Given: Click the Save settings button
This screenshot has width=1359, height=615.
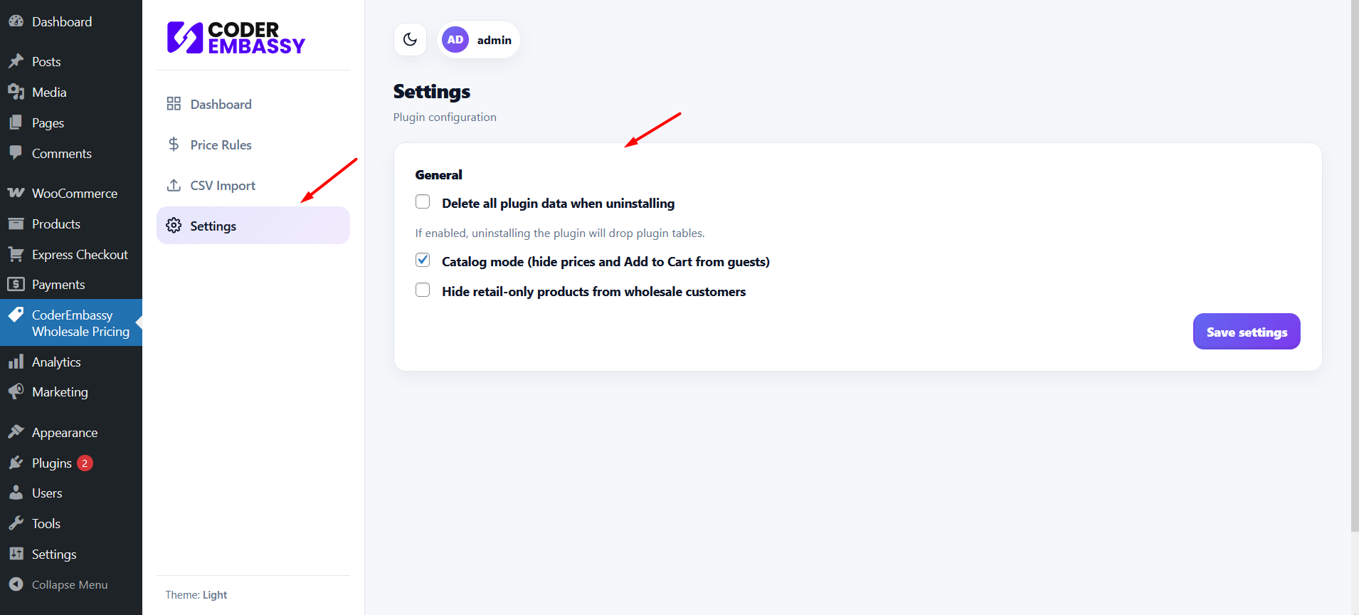Looking at the screenshot, I should 1246,332.
